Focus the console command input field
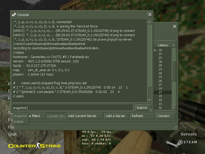205x154 pixels. point(73,108)
